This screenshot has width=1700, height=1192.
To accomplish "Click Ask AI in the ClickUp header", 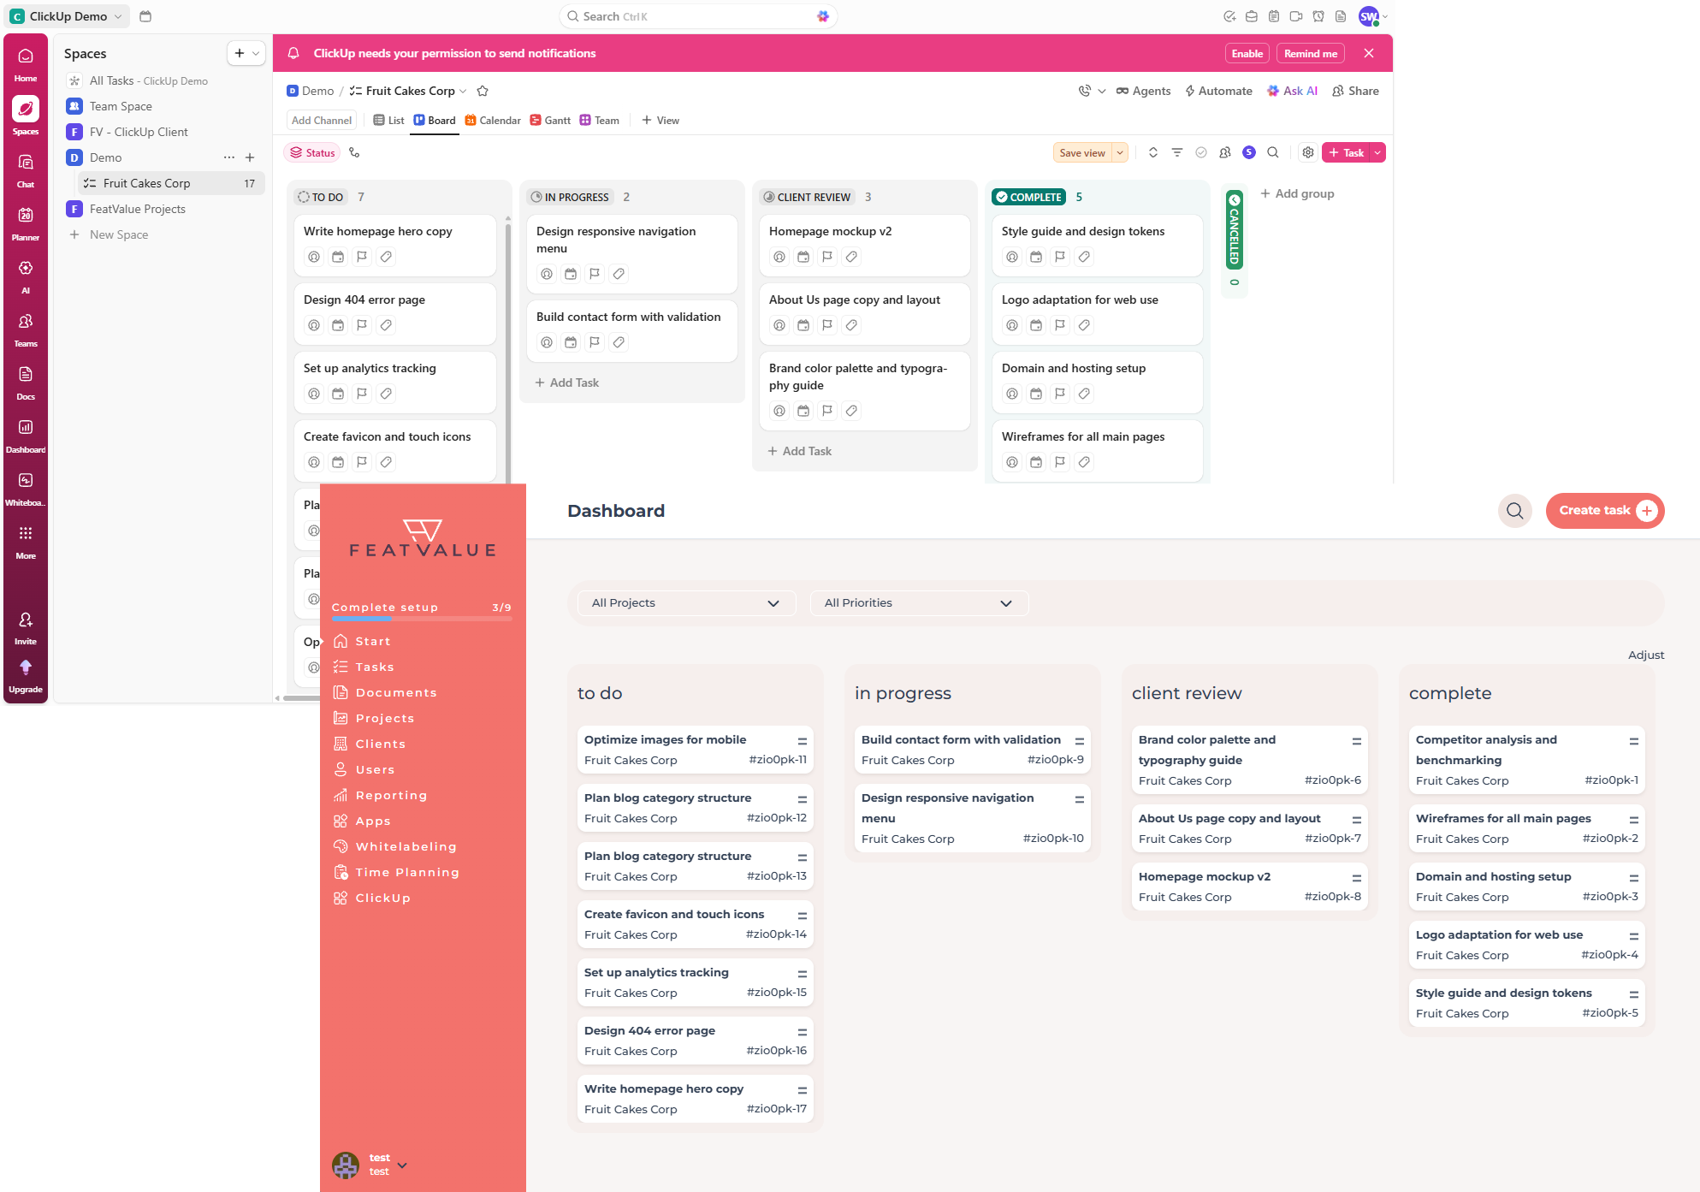I will click(x=1292, y=91).
